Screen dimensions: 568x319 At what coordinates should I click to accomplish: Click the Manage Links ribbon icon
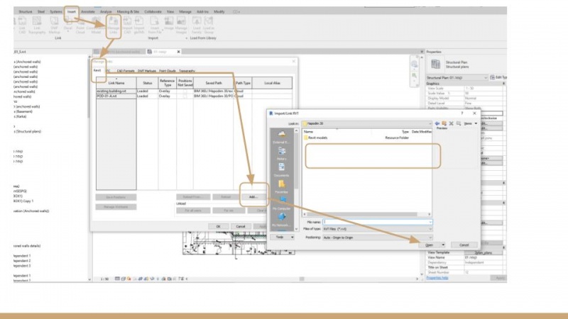click(113, 28)
